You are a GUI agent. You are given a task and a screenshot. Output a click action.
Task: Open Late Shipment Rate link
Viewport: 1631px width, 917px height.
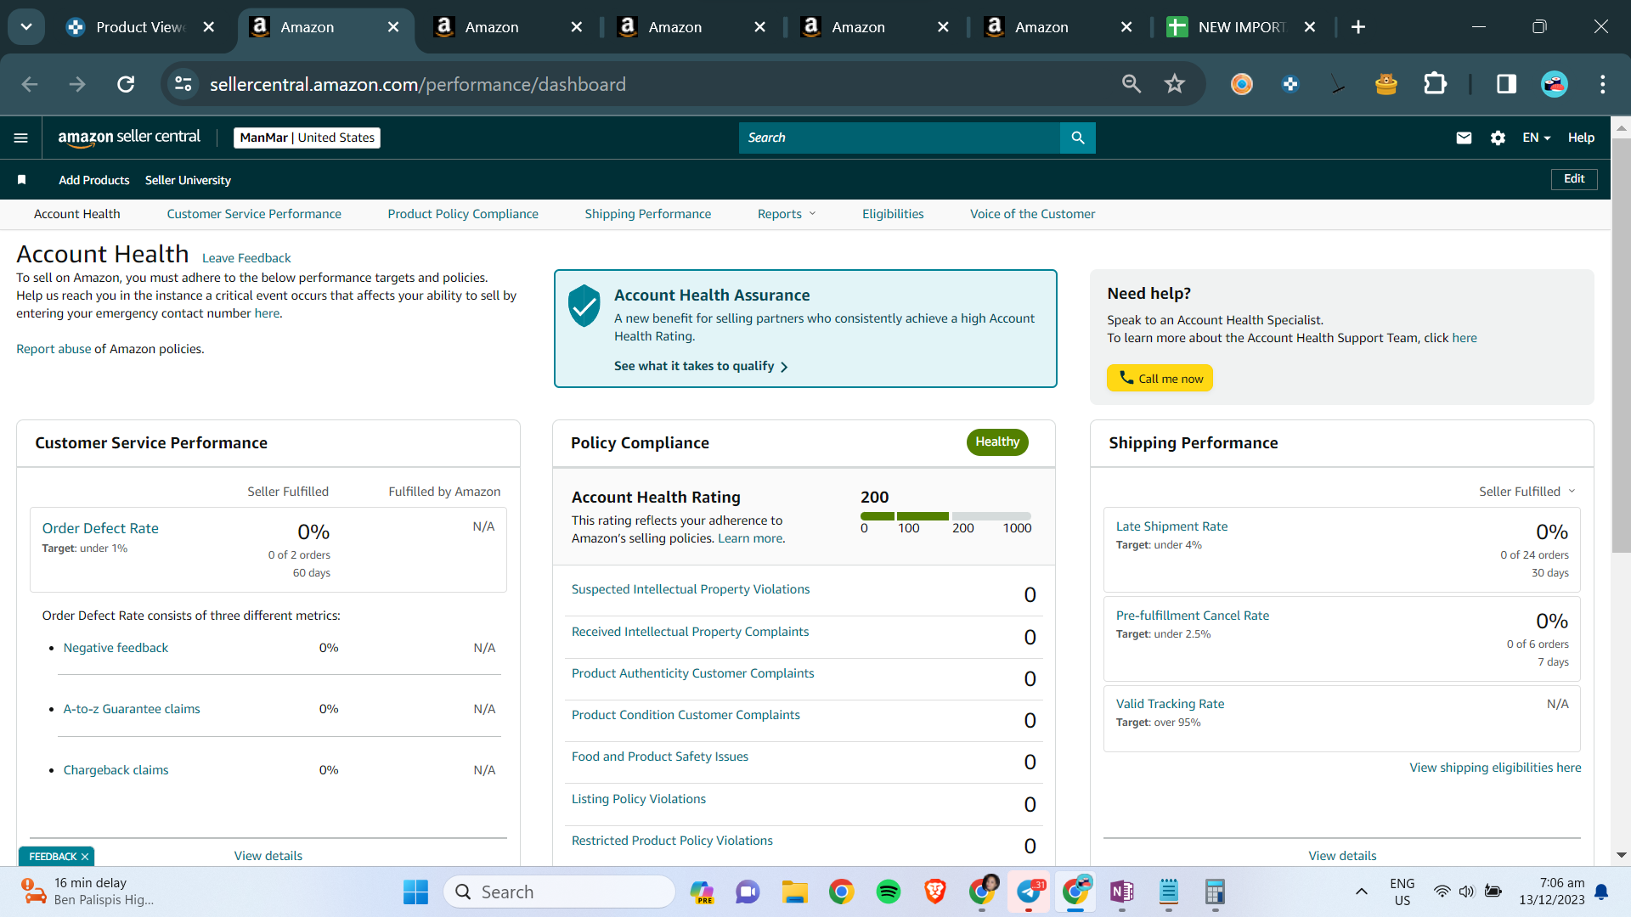(x=1171, y=526)
